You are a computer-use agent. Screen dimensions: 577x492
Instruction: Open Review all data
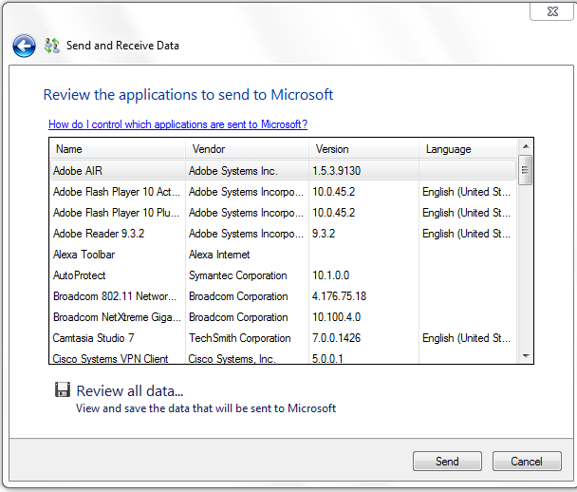(x=130, y=390)
